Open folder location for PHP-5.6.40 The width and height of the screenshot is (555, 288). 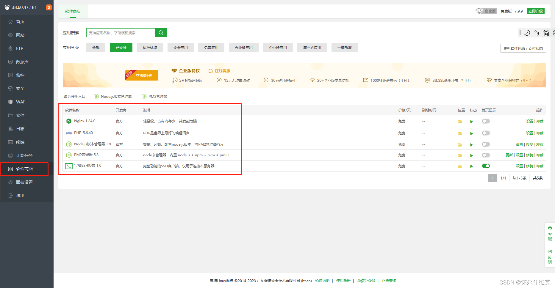coord(460,133)
